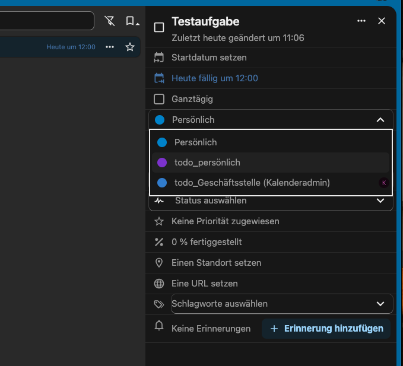Click the 0 % fertiggestellt progress field
The width and height of the screenshot is (403, 366).
[x=206, y=242]
